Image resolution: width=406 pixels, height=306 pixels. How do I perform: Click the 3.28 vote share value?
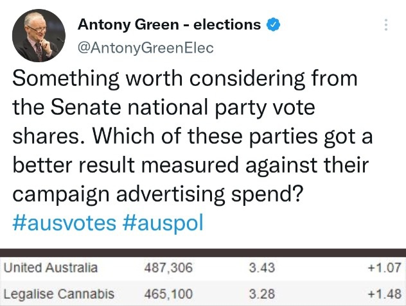259,294
